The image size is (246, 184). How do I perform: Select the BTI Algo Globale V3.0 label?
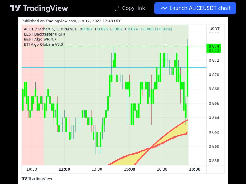(x=43, y=44)
